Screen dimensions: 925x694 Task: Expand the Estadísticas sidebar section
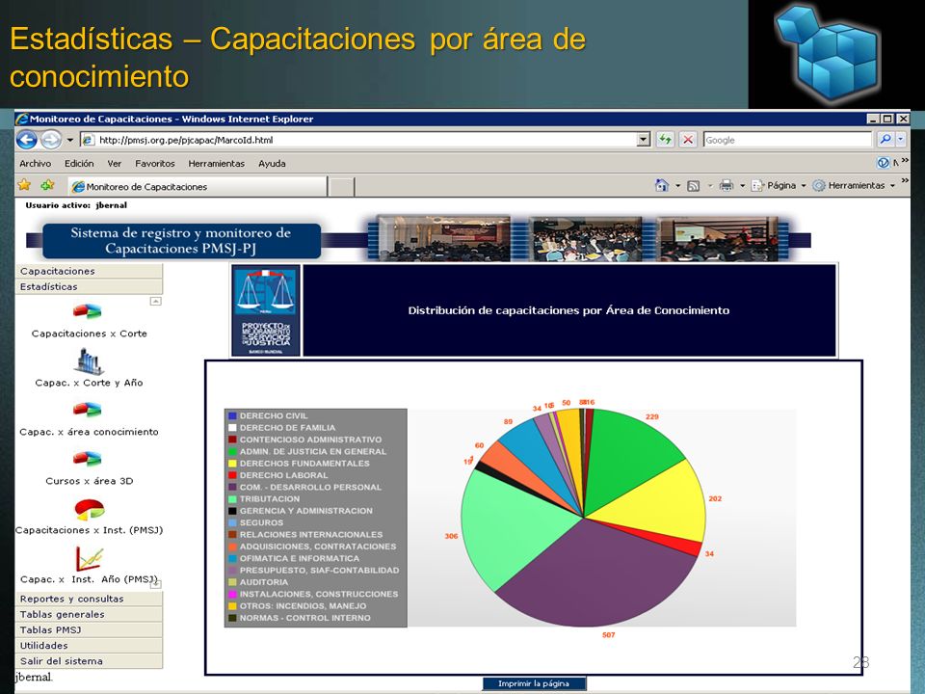point(89,287)
